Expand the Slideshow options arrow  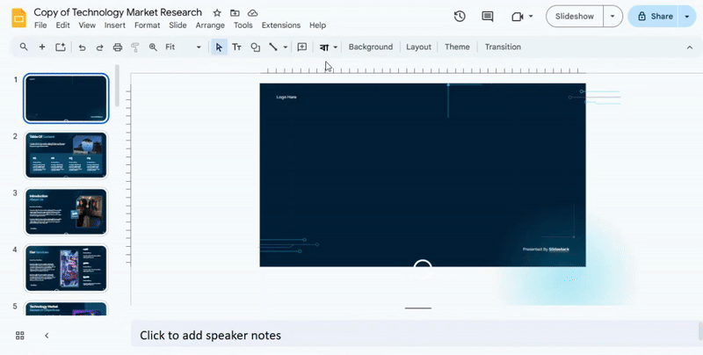[613, 17]
